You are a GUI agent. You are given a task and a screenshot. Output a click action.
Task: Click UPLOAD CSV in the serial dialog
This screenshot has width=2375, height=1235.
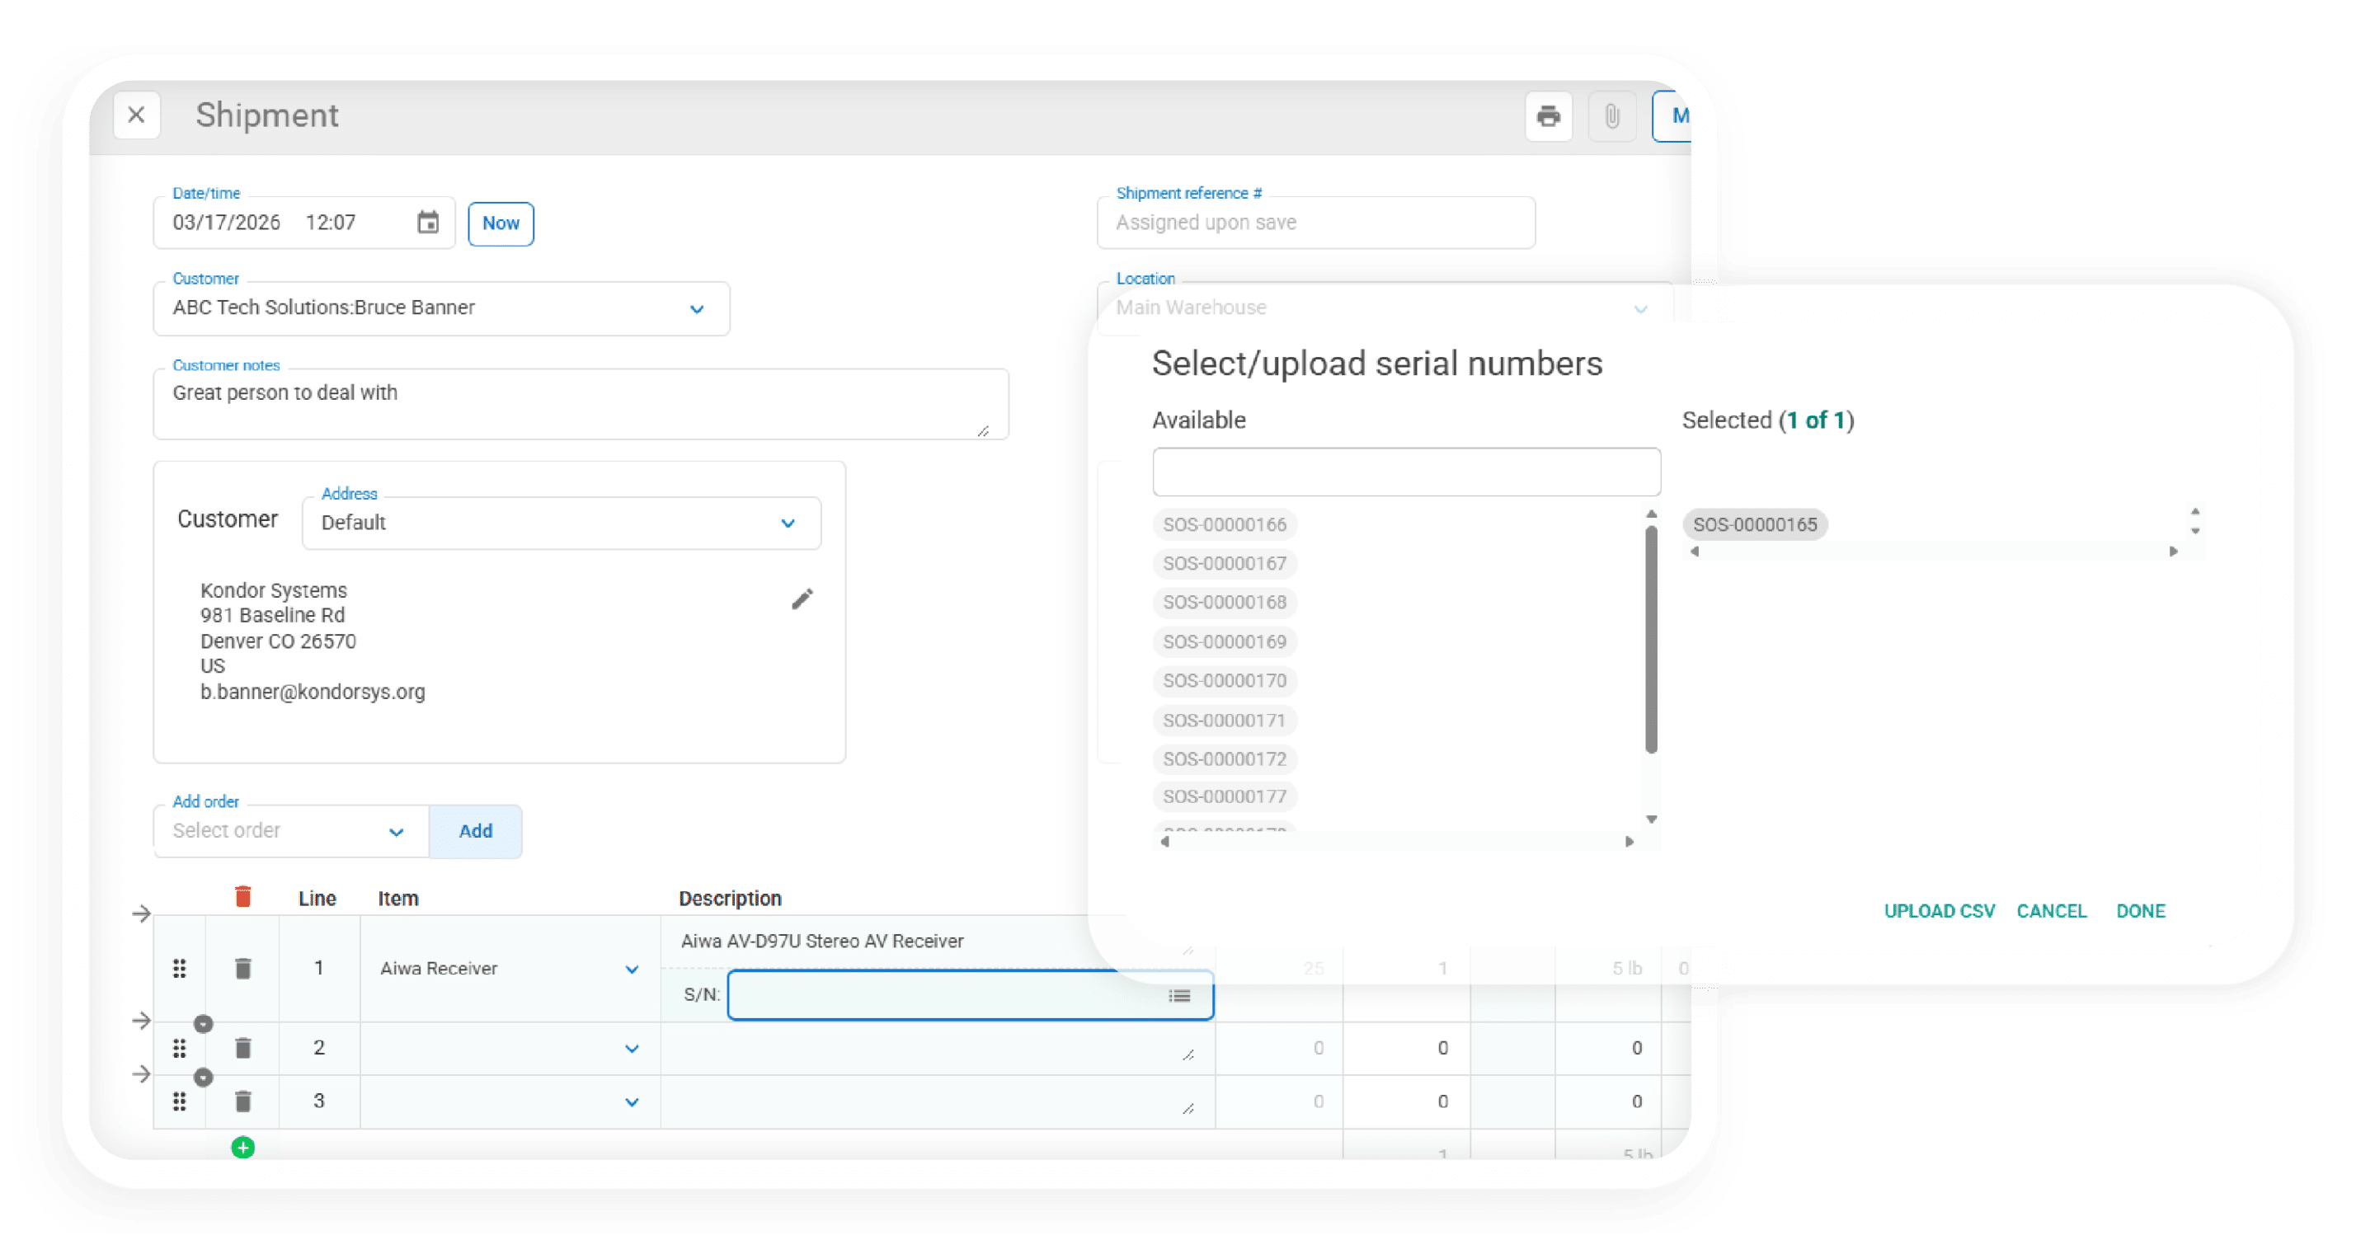click(1939, 910)
